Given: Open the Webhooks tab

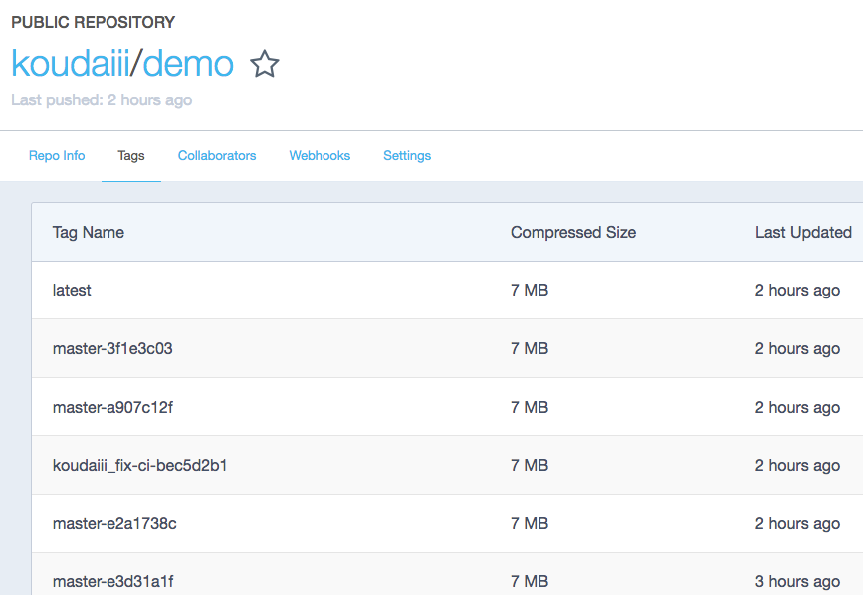Looking at the screenshot, I should click(320, 155).
